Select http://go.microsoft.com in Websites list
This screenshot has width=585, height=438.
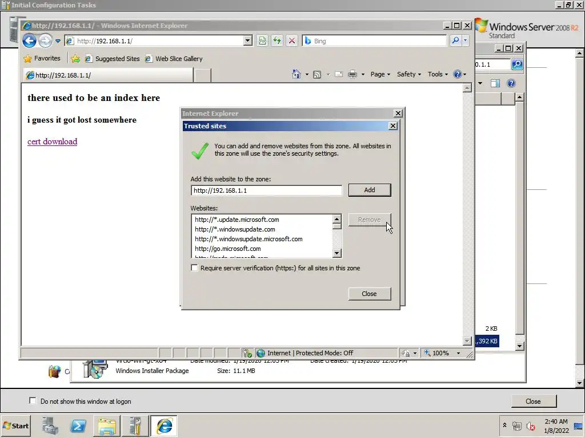click(x=228, y=249)
